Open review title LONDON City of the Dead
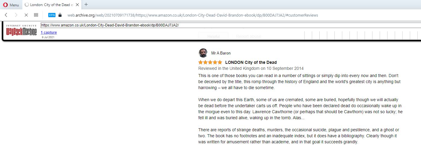This screenshot has height=146, width=421. pyautogui.click(x=251, y=62)
